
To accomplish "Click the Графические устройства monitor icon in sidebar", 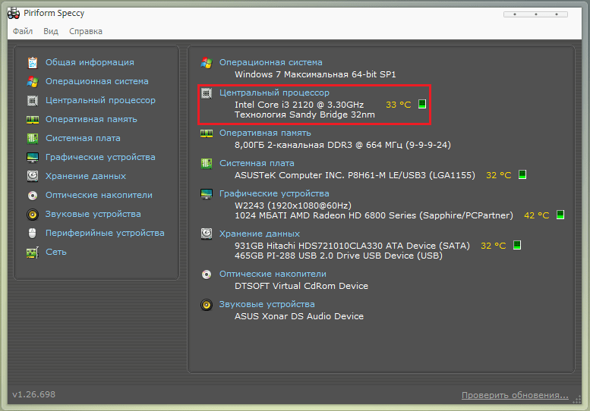I will (33, 158).
